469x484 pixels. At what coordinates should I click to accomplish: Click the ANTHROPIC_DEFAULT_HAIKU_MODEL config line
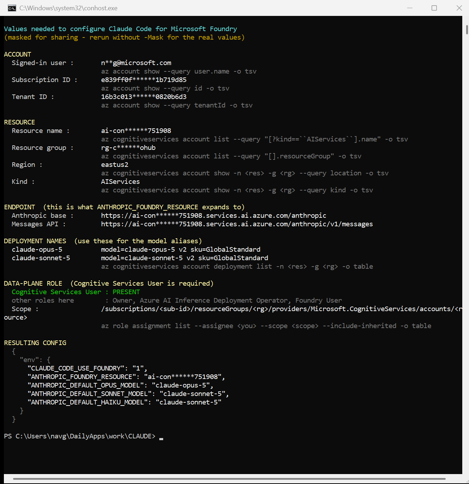pyautogui.click(x=124, y=402)
